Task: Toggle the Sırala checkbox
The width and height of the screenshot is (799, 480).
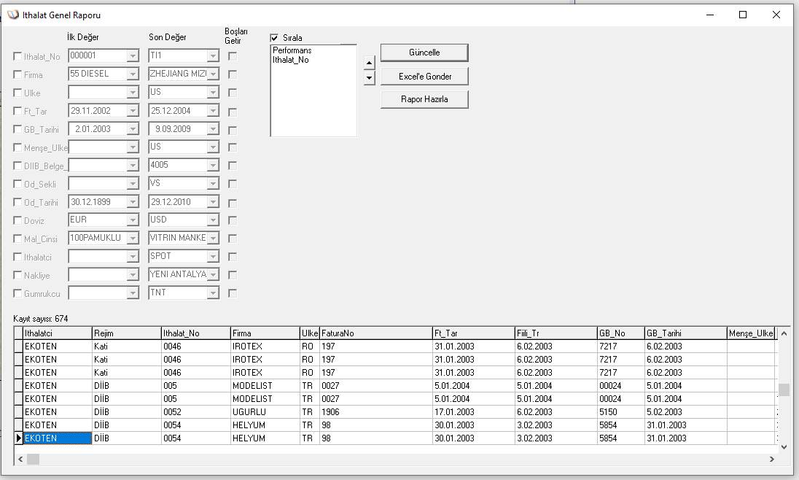Action: tap(274, 38)
